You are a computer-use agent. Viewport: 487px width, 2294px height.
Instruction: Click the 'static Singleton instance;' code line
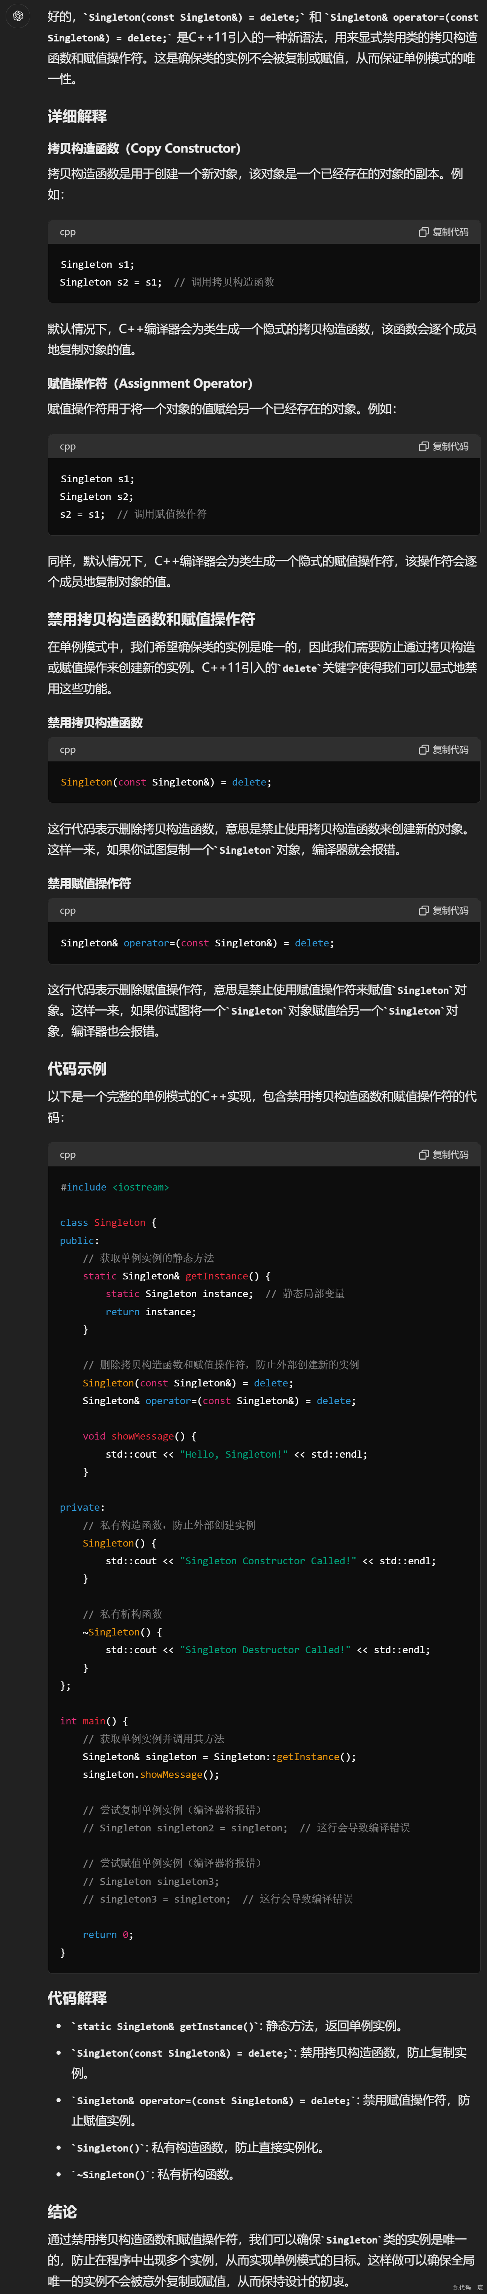pyautogui.click(x=179, y=1294)
